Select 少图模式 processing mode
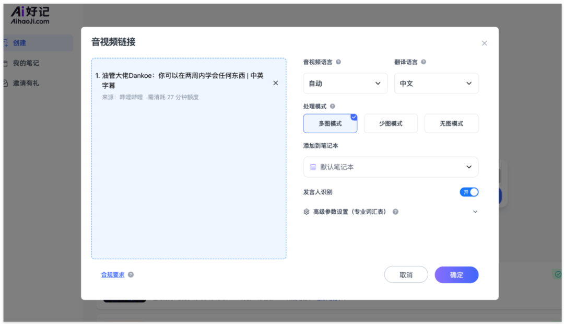This screenshot has height=324, width=564. pyautogui.click(x=391, y=124)
